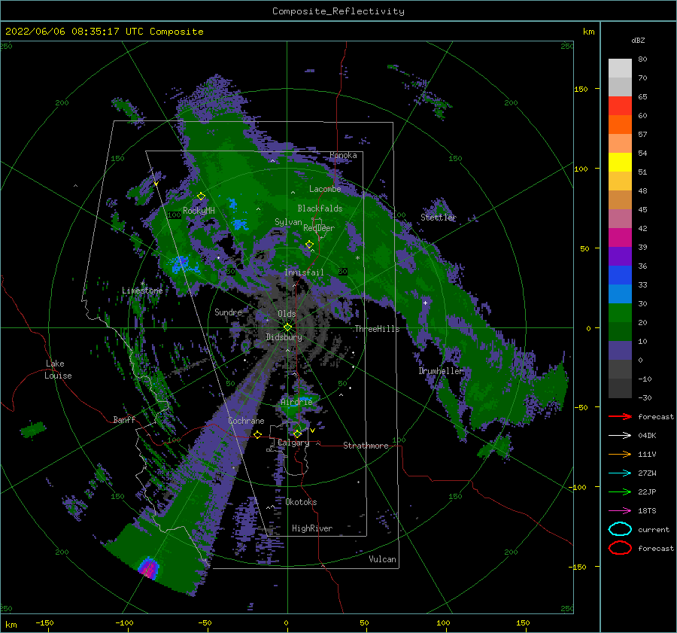Click the magenta swatch in the dBZ scale

(x=620, y=237)
